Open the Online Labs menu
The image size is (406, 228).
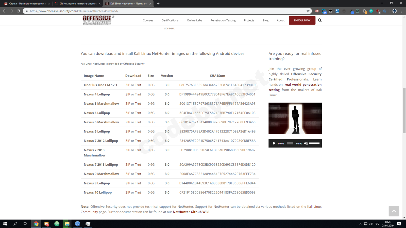click(195, 20)
